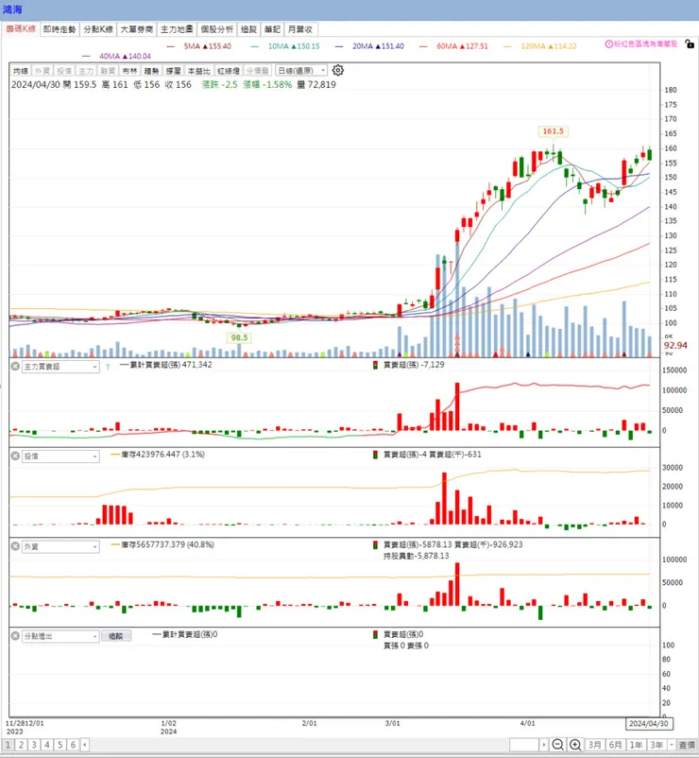Image resolution: width=699 pixels, height=758 pixels.
Task: Click the 2024/04/30 date marker on time axis
Action: (x=649, y=724)
